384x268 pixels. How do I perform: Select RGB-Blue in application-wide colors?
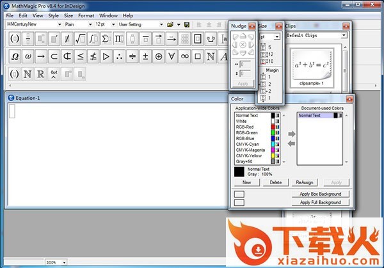257,138
